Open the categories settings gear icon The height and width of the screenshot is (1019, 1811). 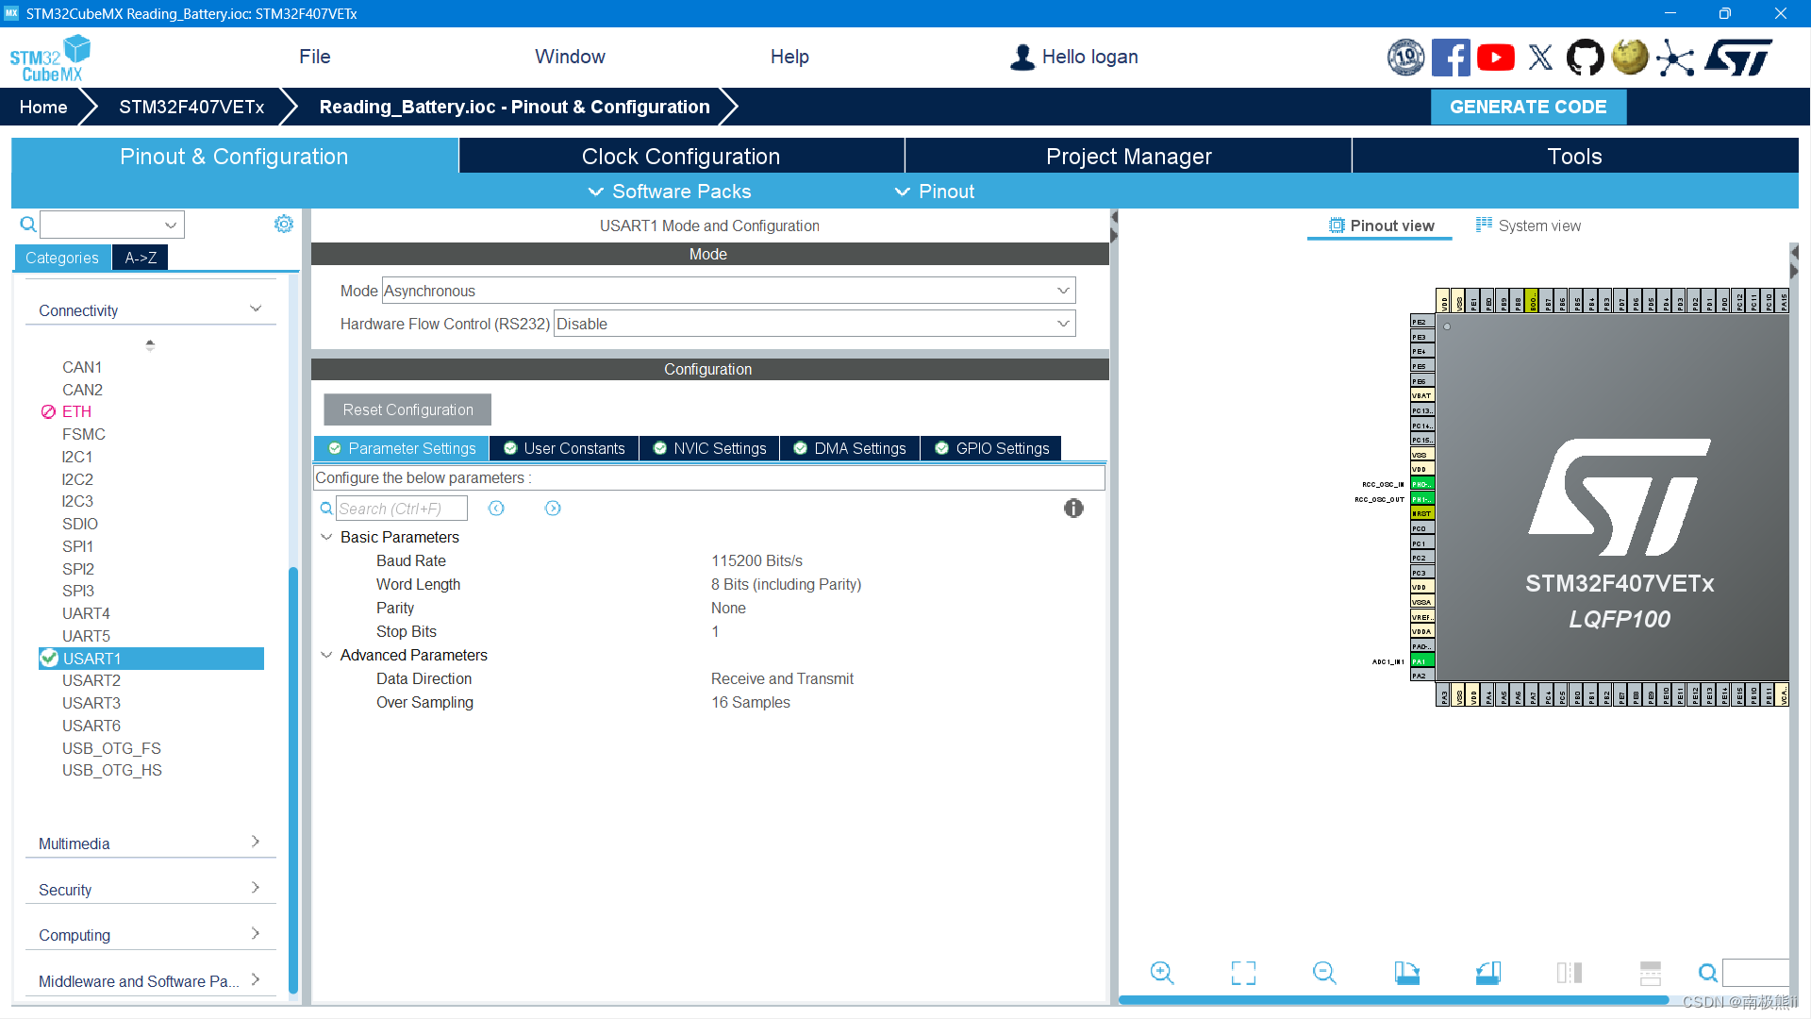pyautogui.click(x=284, y=224)
